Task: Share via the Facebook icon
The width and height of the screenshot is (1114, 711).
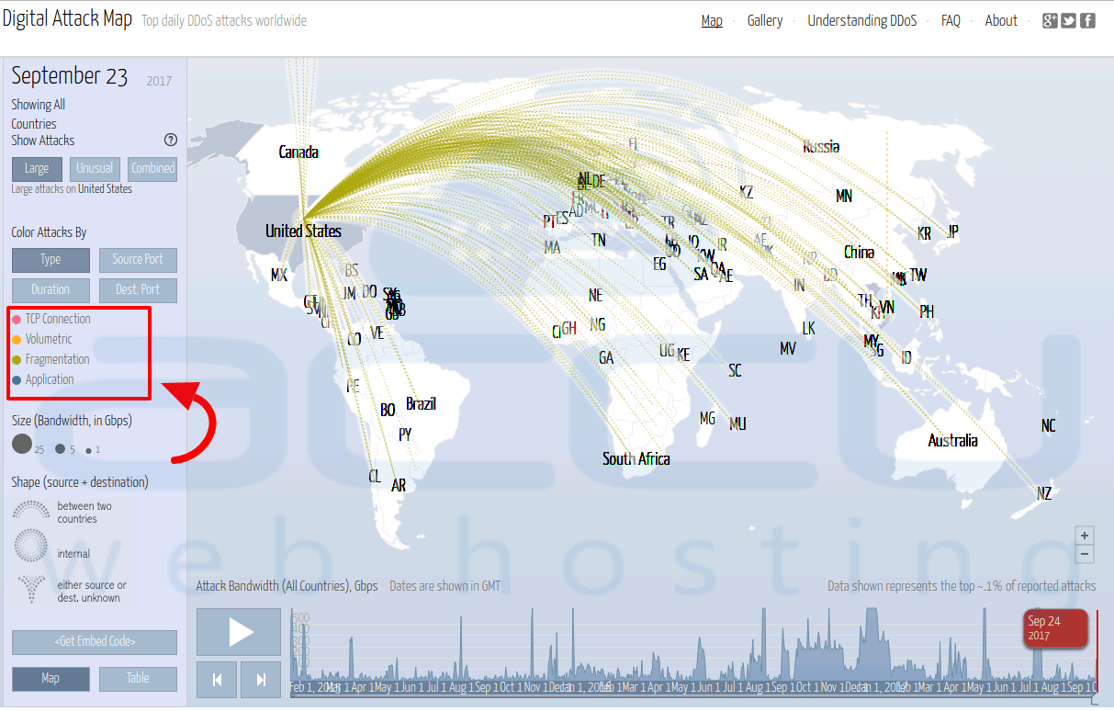Action: [1087, 21]
